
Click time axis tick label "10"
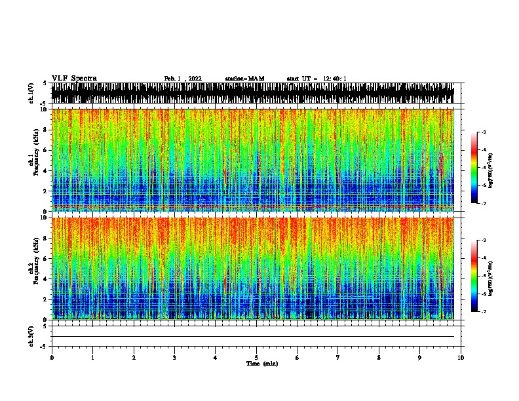click(x=461, y=358)
